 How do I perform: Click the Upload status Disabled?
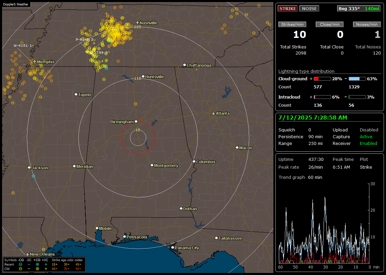[369, 130]
